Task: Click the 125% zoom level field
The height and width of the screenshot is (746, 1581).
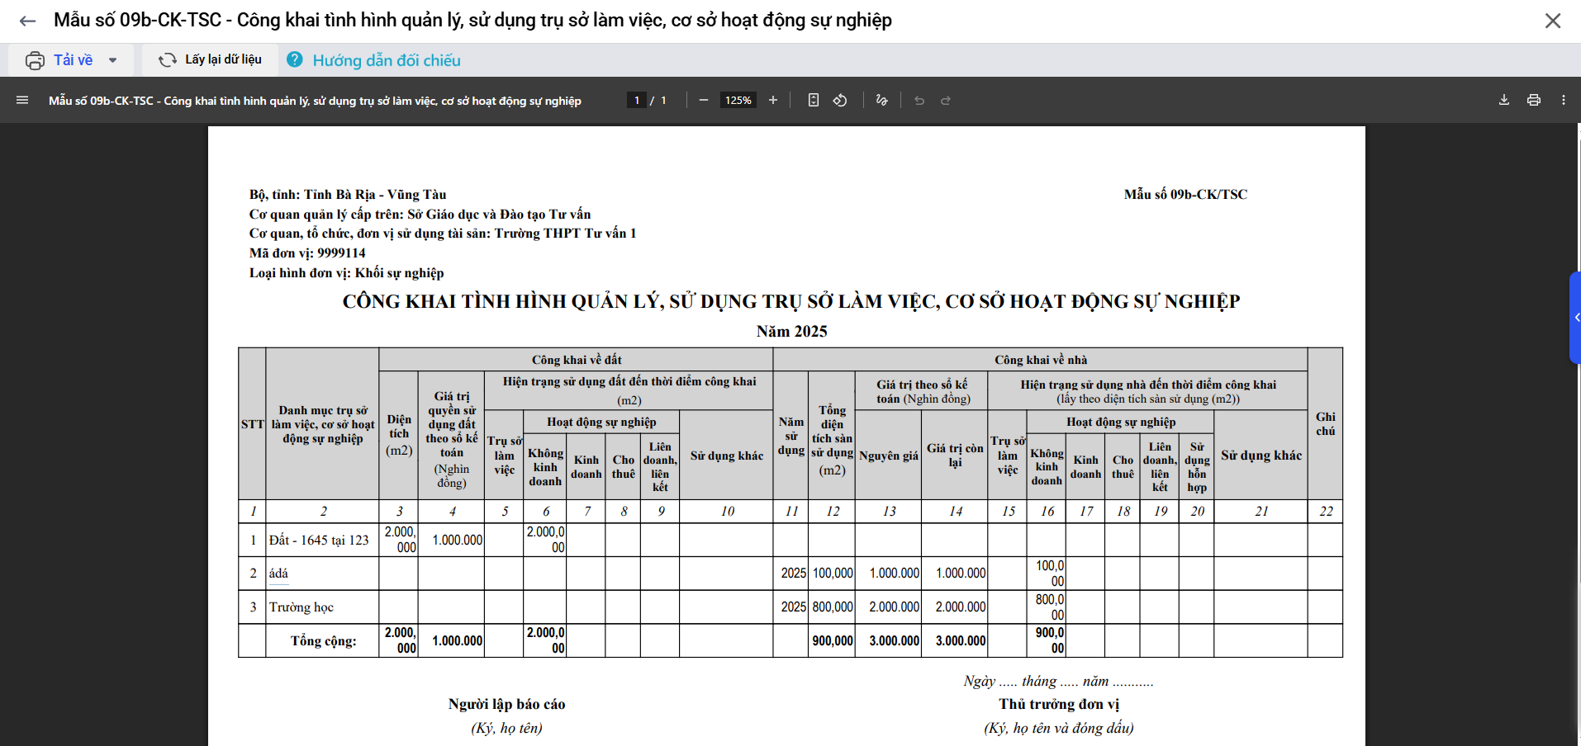Action: 738,100
